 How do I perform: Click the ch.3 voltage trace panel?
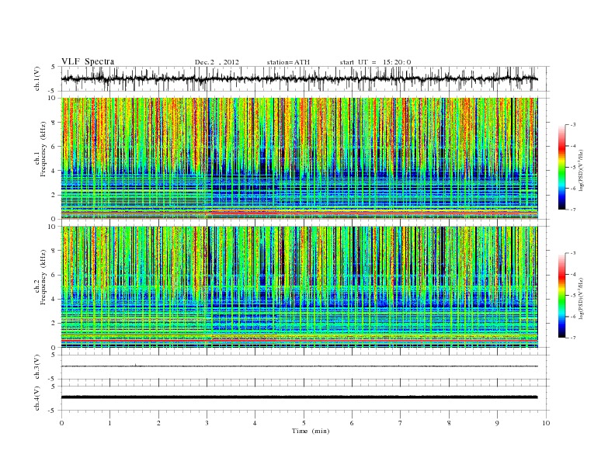pyautogui.click(x=304, y=367)
